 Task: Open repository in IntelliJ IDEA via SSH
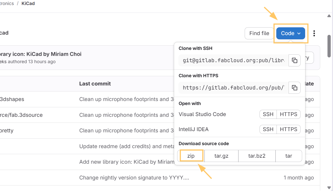point(268,129)
